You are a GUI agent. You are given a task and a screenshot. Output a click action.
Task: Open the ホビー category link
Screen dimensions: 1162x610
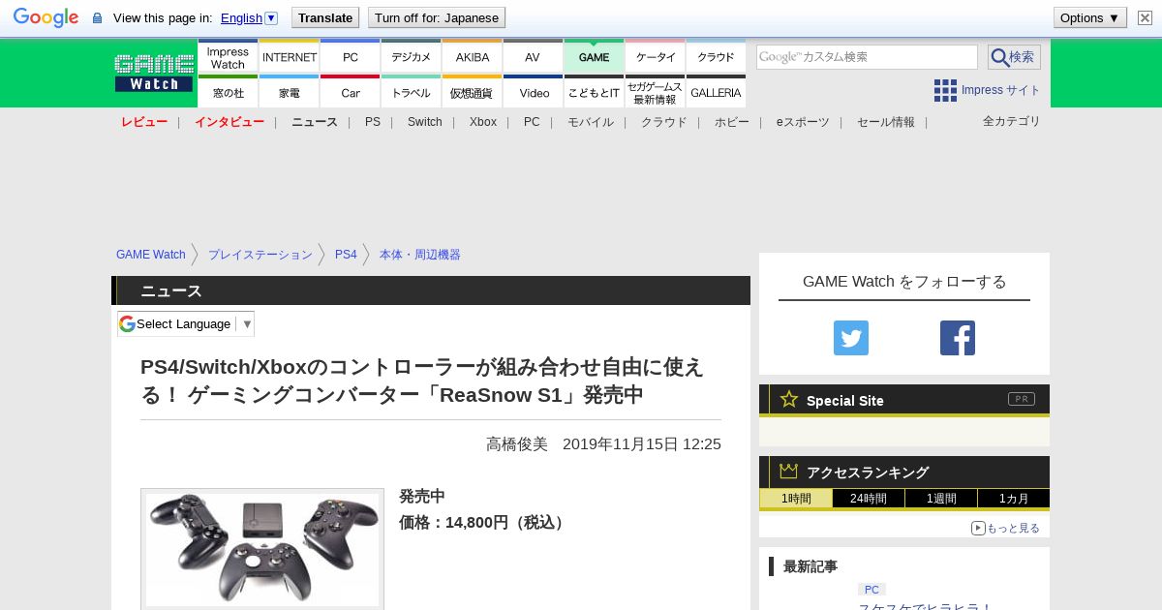(732, 122)
